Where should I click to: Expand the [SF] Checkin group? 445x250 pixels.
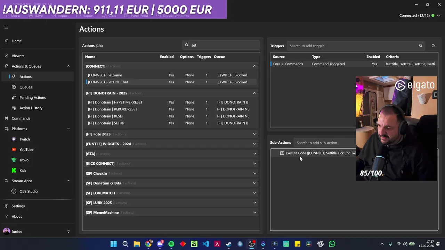pyautogui.click(x=254, y=173)
